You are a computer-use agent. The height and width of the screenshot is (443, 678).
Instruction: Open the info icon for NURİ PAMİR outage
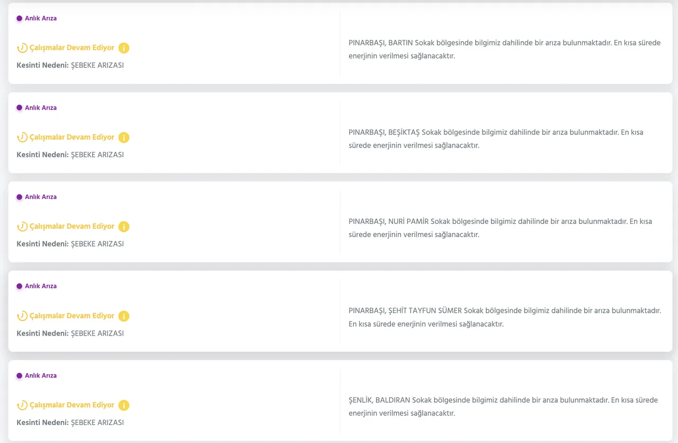(x=123, y=227)
